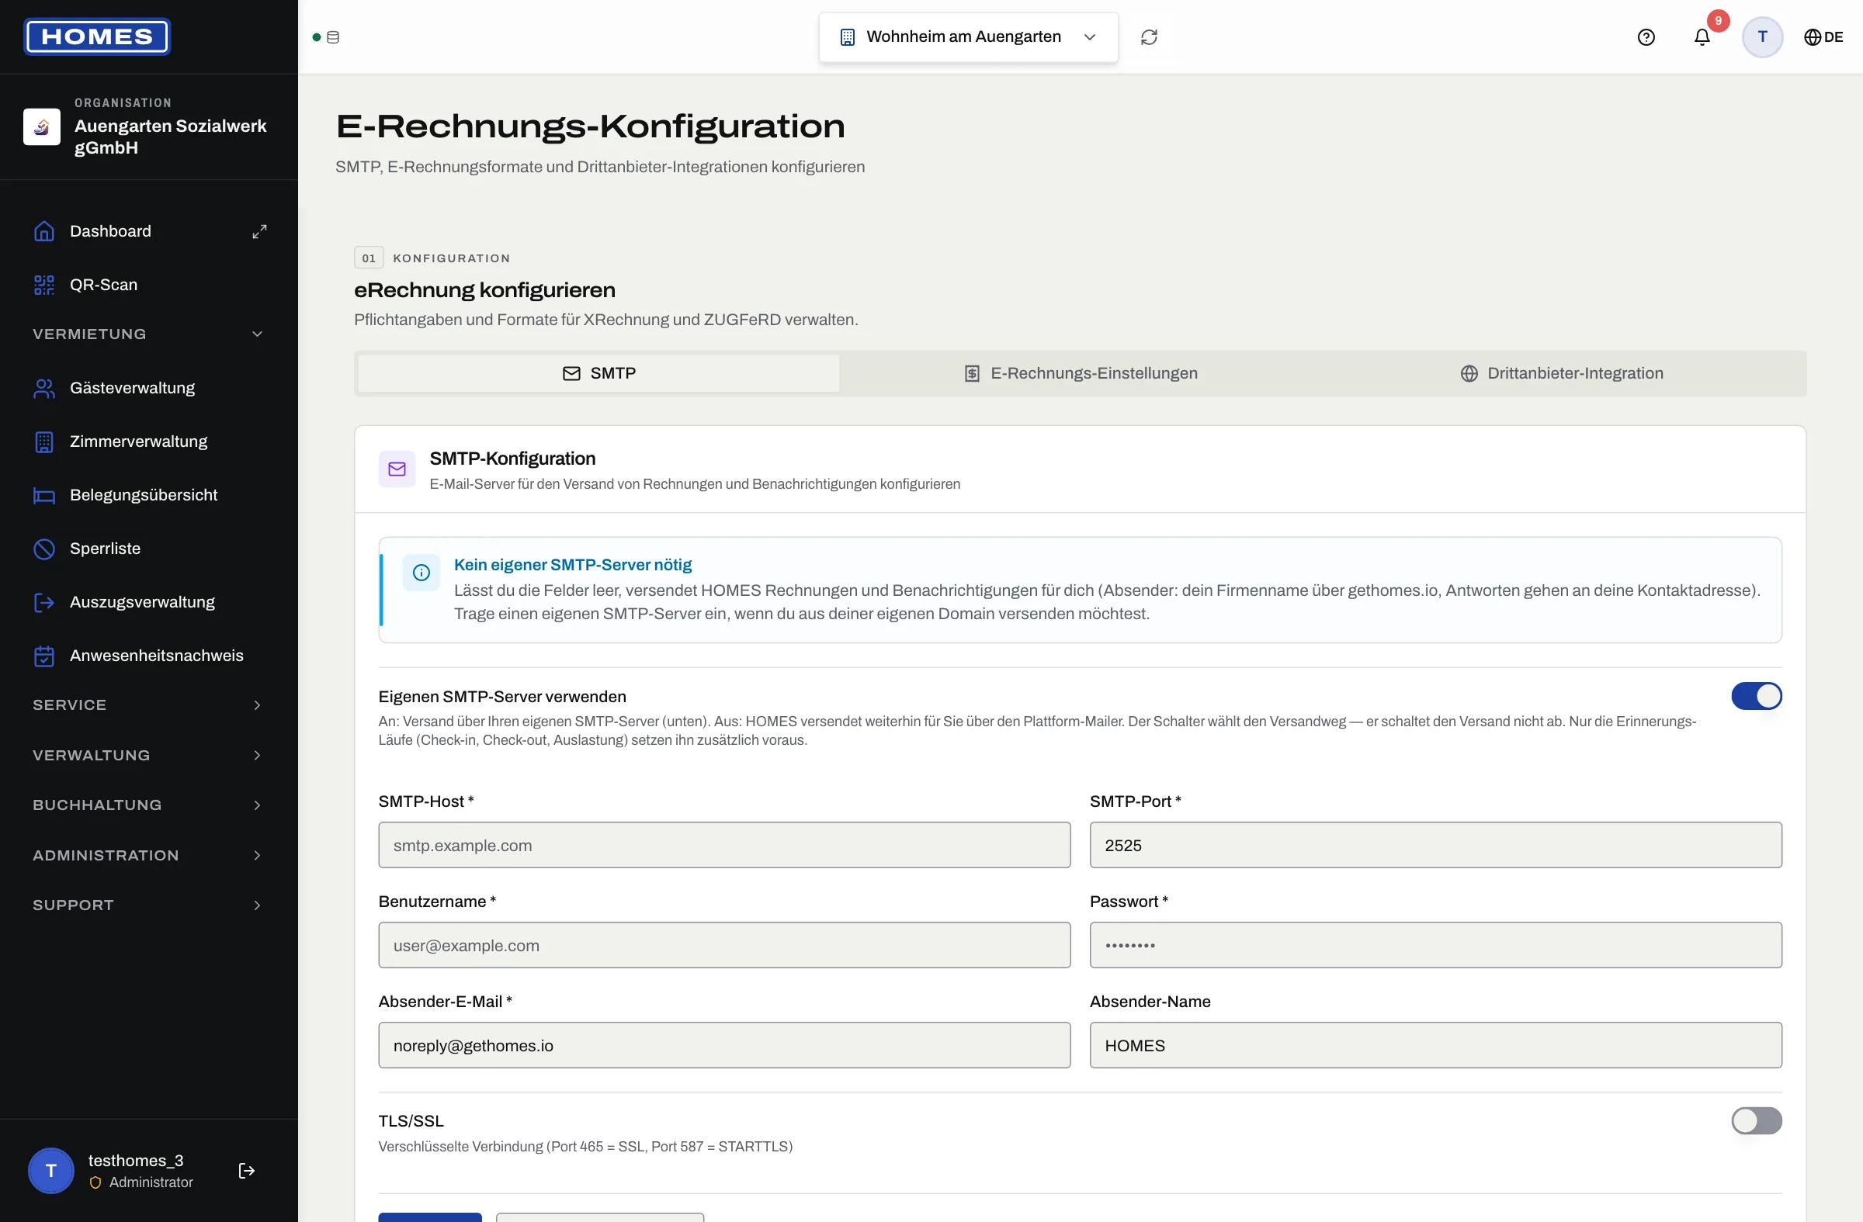The image size is (1863, 1222).
Task: Expand the SUPPORT section
Action: click(149, 905)
